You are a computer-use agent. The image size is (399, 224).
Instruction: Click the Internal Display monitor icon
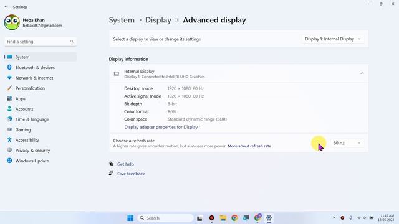(x=117, y=73)
